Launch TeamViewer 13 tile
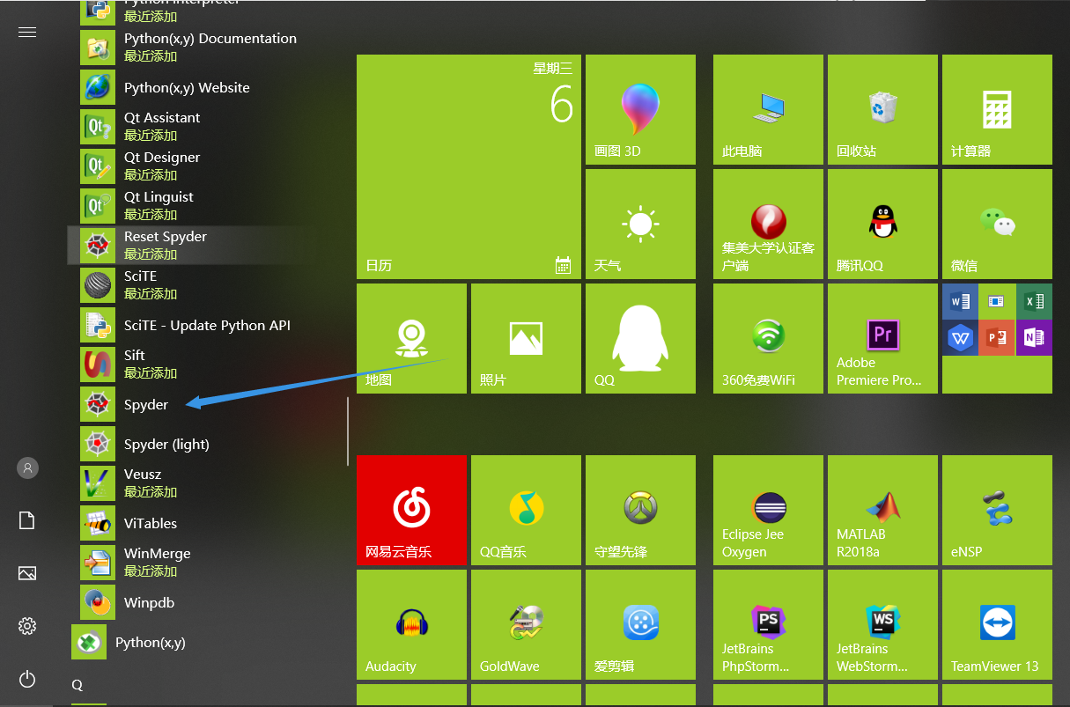The image size is (1070, 707). pyautogui.click(x=997, y=624)
